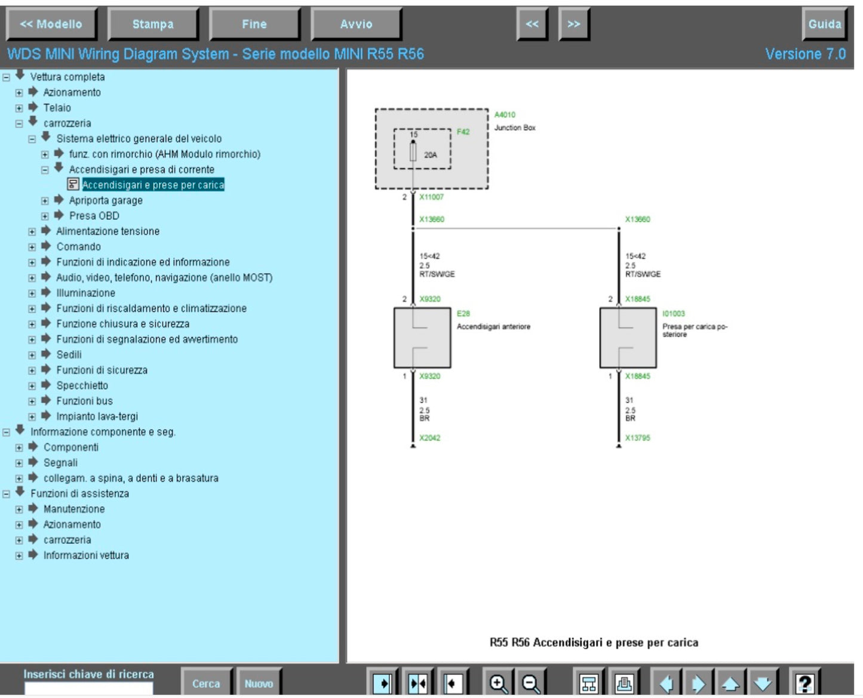The width and height of the screenshot is (863, 698).
Task: Select Accendisigari e prese per carica document
Action: tap(153, 185)
